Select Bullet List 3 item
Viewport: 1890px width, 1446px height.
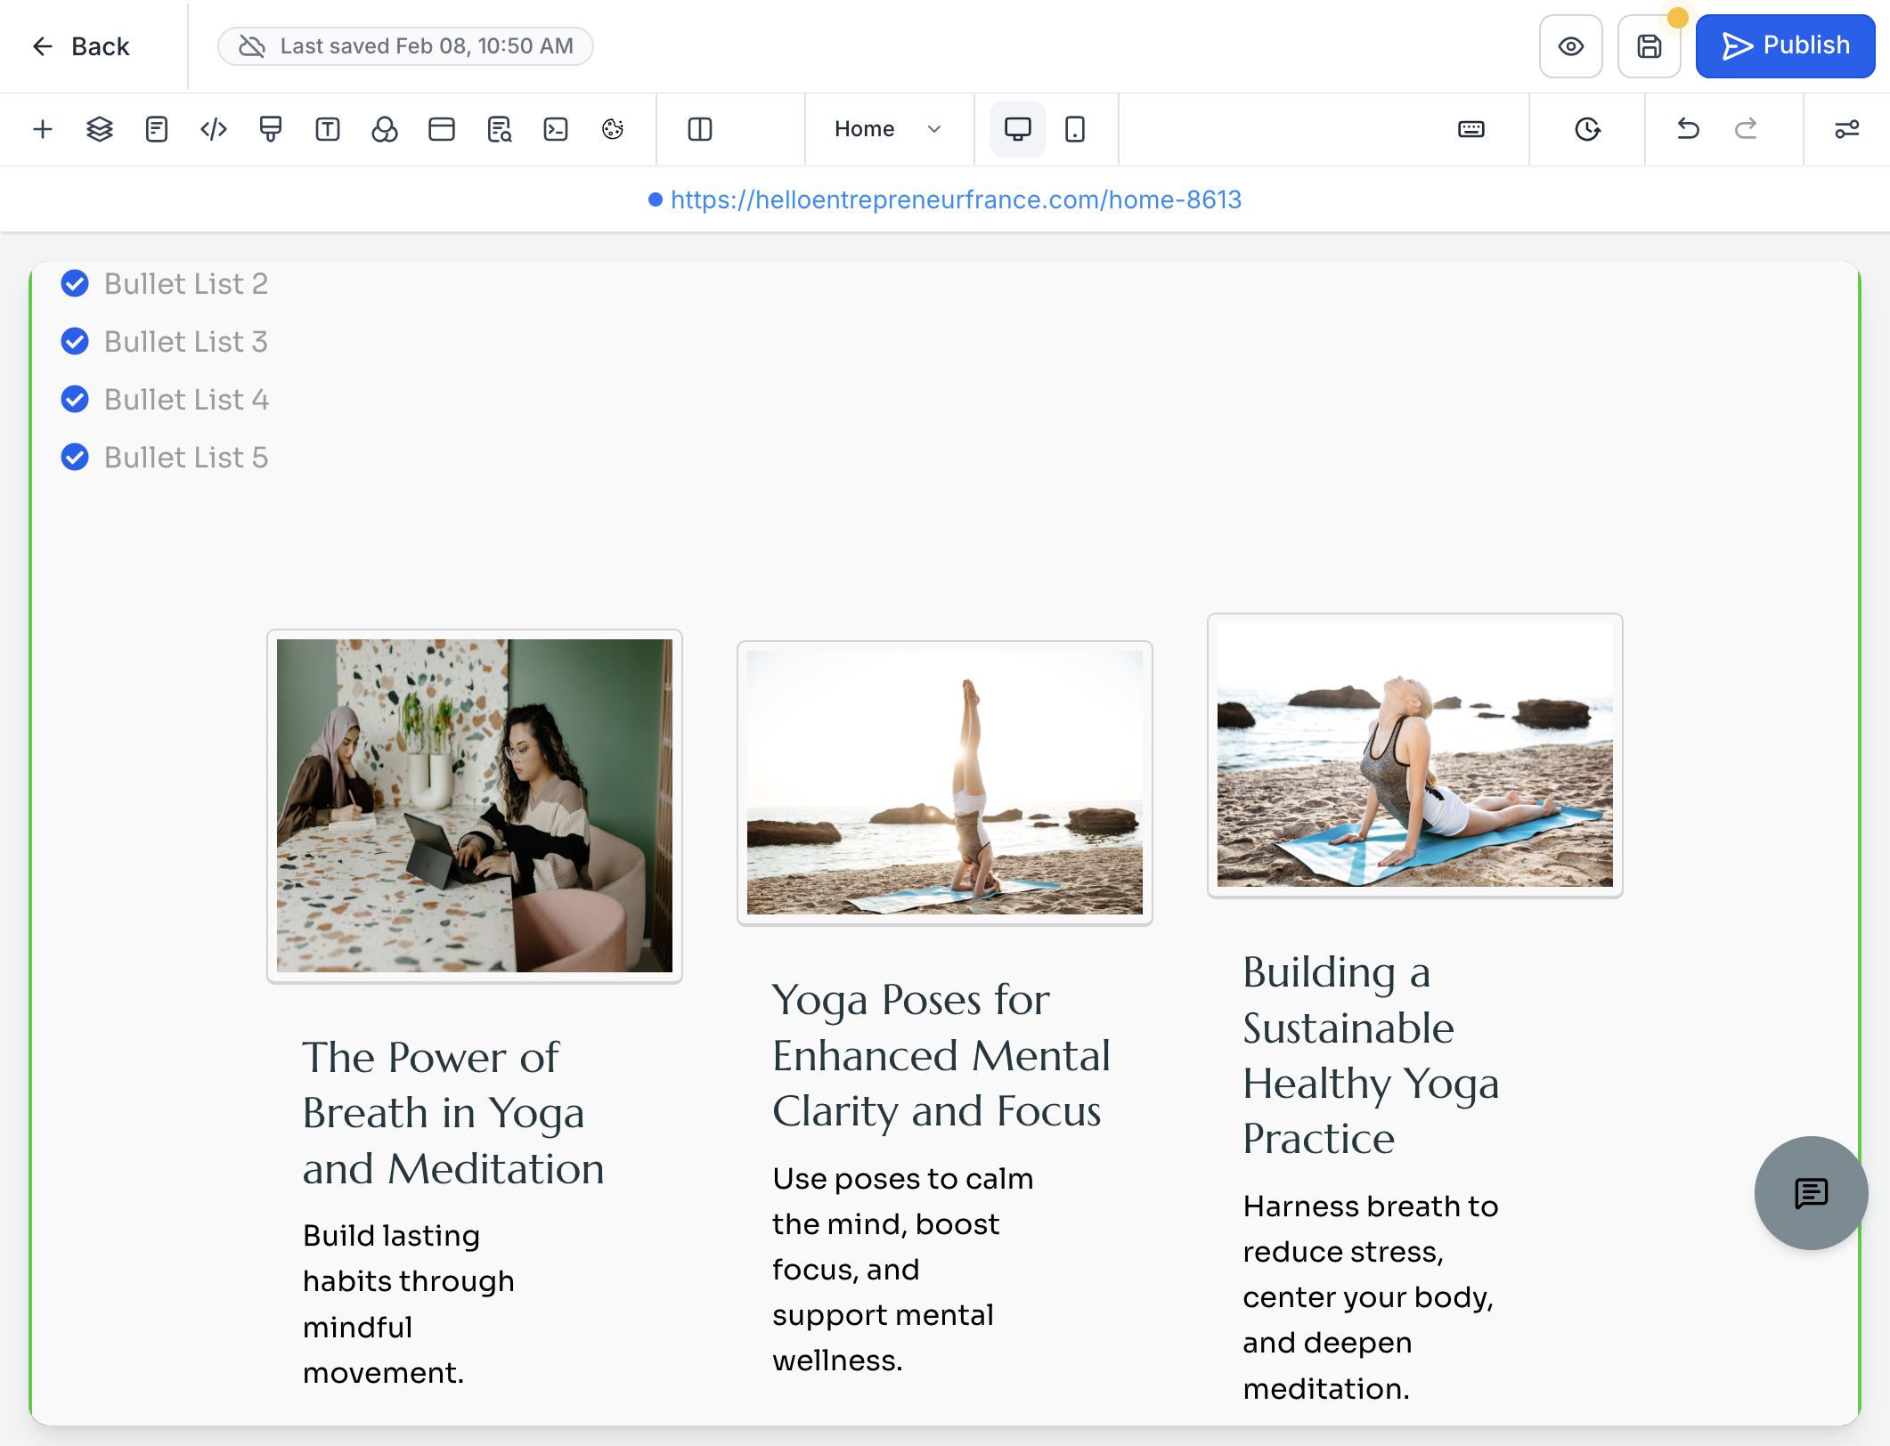165,342
